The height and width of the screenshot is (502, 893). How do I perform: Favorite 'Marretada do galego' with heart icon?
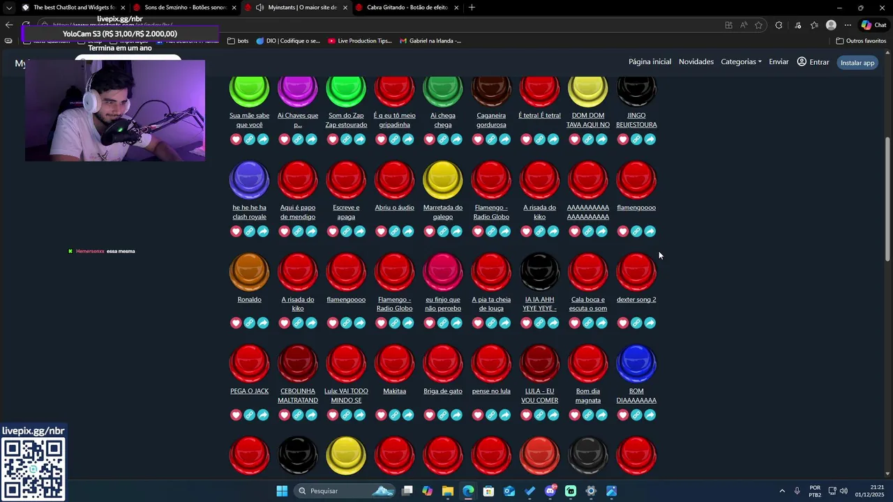[429, 231]
